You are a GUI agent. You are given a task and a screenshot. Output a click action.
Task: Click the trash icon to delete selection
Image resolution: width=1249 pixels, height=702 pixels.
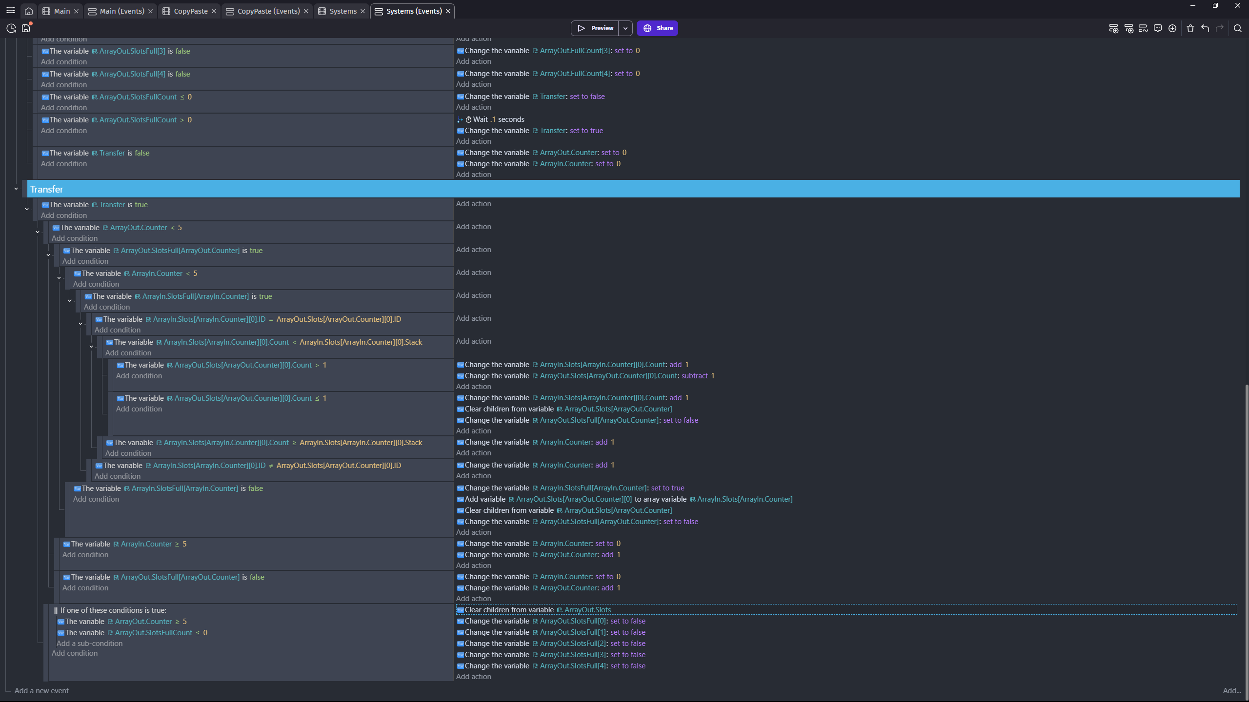point(1190,28)
